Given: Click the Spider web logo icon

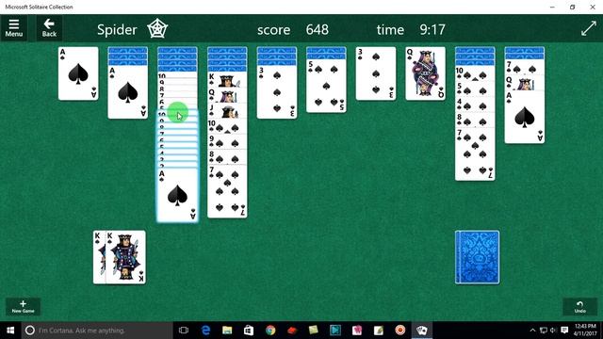Looking at the screenshot, I should [157, 29].
